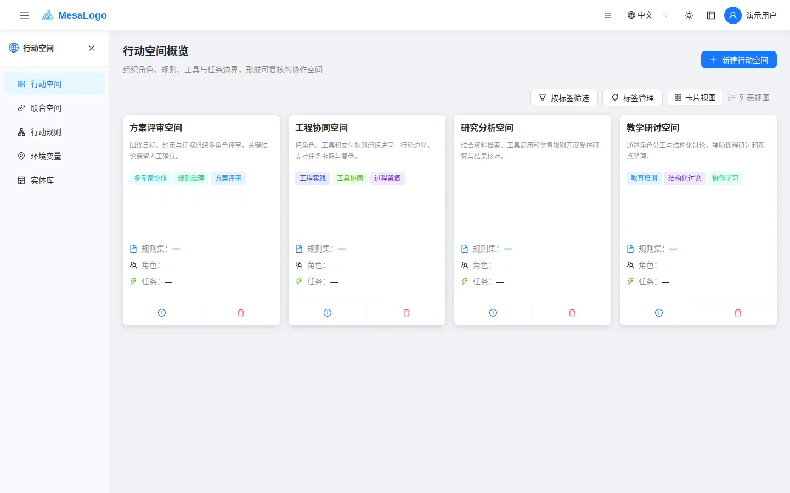The width and height of the screenshot is (790, 493).
Task: Open the hamburger menu in the header
Action: click(x=24, y=15)
